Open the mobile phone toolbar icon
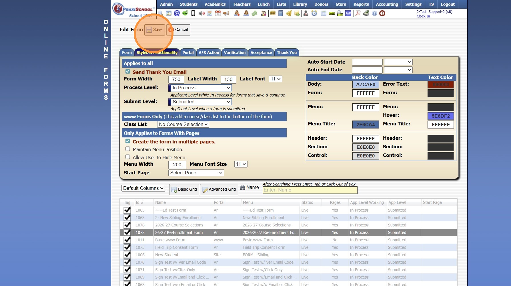Viewport: 511px width, 286px height. (x=193, y=13)
